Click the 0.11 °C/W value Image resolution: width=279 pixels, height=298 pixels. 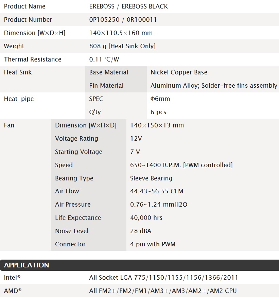click(104, 59)
